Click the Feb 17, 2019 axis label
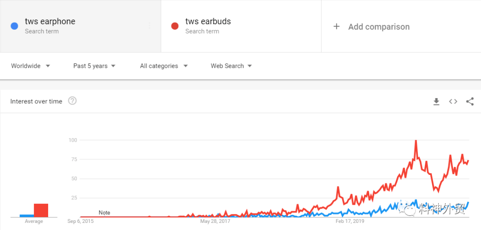481x230 pixels. [x=350, y=221]
